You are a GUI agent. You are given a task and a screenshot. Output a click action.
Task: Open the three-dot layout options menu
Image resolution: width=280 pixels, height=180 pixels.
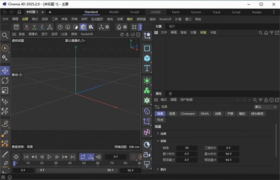pyautogui.click(x=274, y=12)
